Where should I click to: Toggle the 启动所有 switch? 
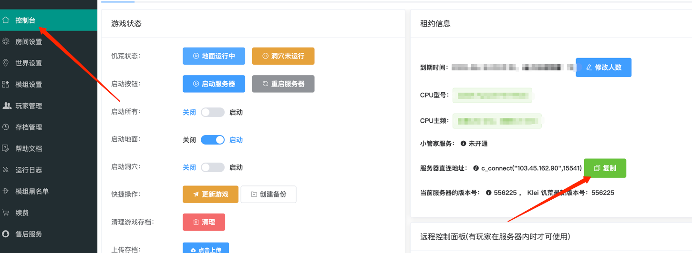click(212, 112)
